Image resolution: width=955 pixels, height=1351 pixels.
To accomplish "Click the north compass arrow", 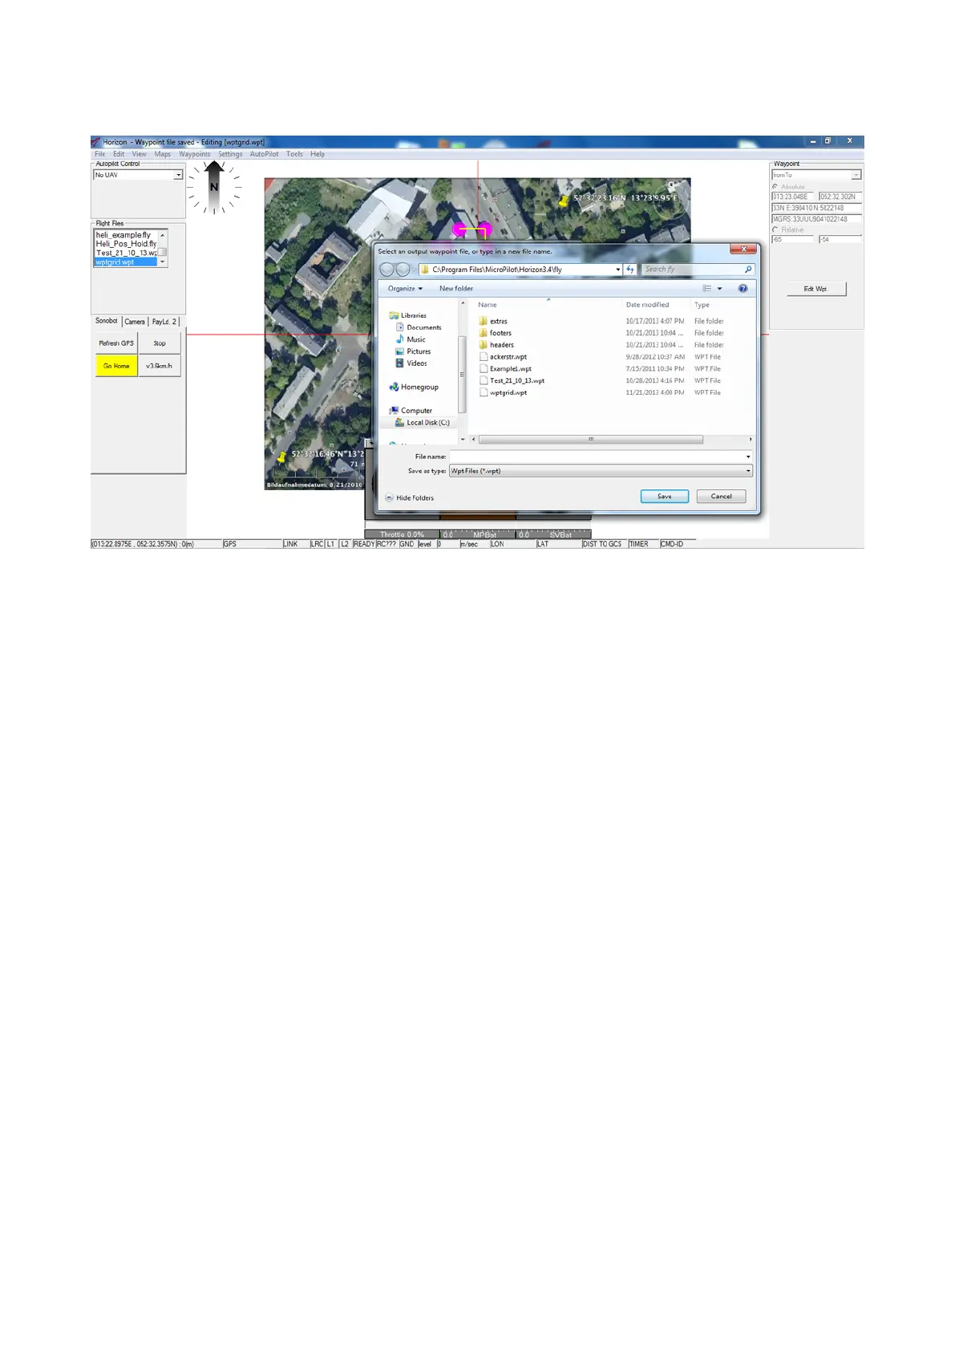I will click(214, 187).
